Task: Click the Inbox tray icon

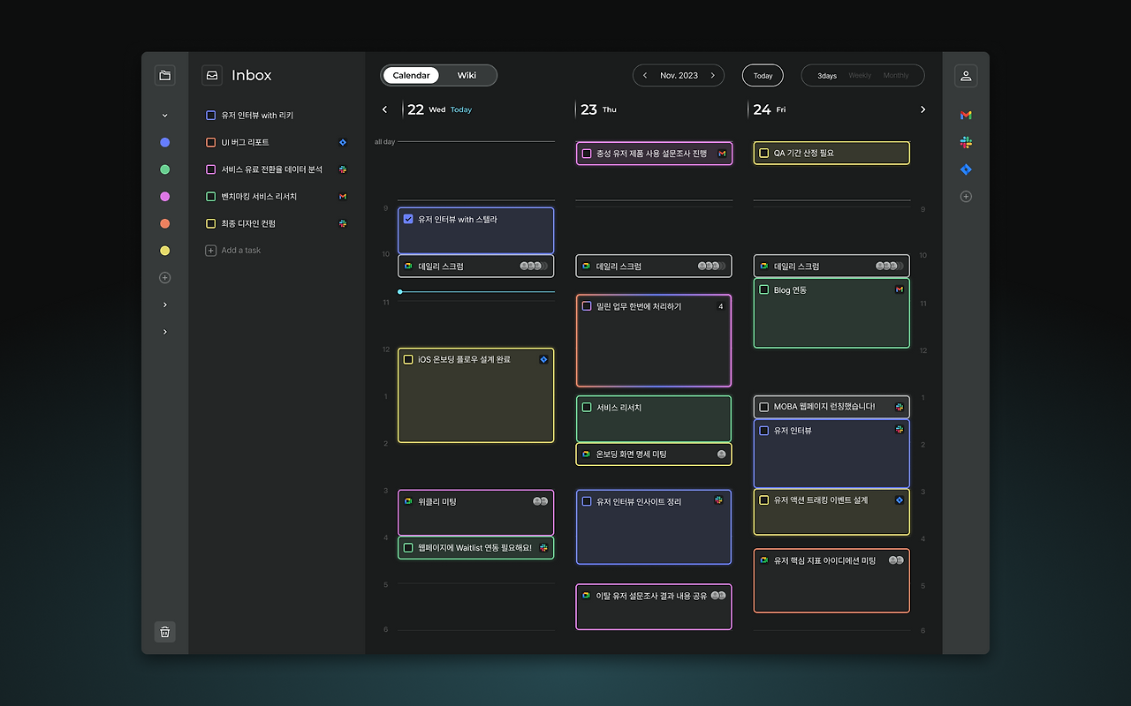Action: (212, 76)
